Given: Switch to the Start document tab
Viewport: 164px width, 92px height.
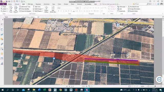Looking at the screenshot, I should [x=6, y=17].
